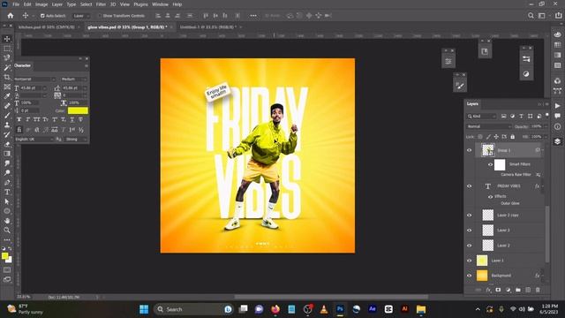Viewport: 565px width, 318px height.
Task: Select the Horizontal Type tool
Action: (x=7, y=192)
